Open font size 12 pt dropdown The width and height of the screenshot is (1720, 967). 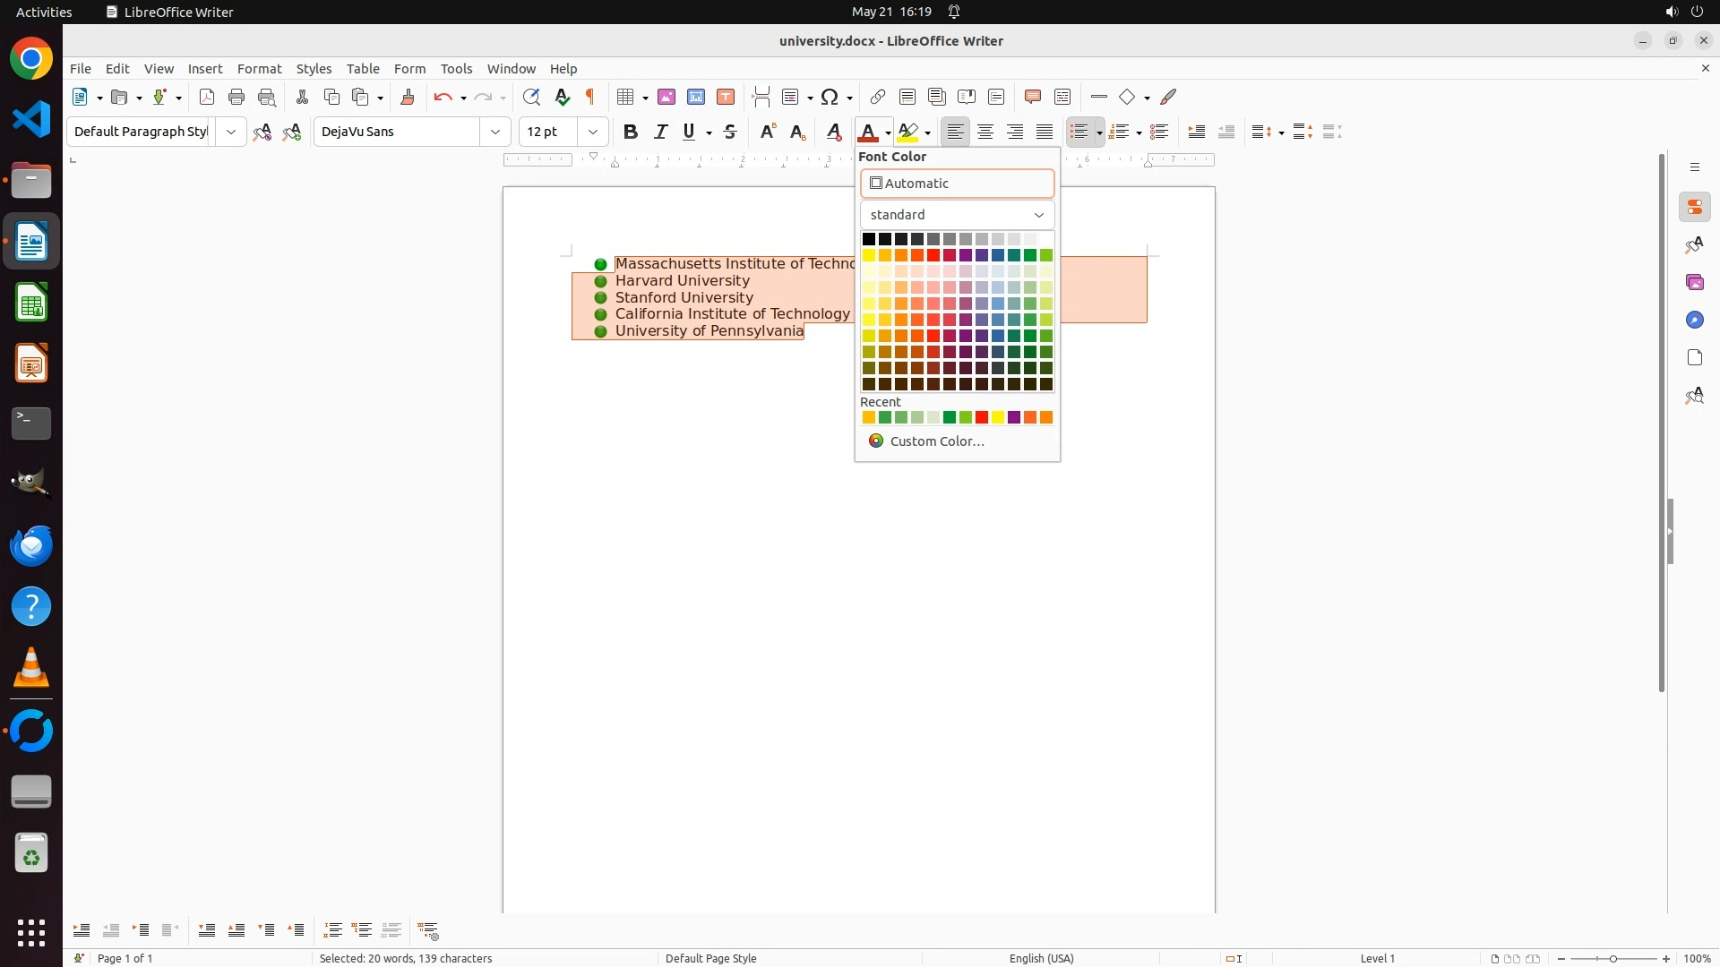pyautogui.click(x=593, y=133)
